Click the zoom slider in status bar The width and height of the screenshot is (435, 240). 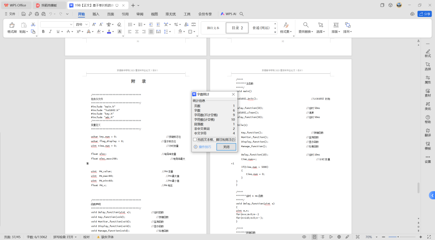(398, 237)
